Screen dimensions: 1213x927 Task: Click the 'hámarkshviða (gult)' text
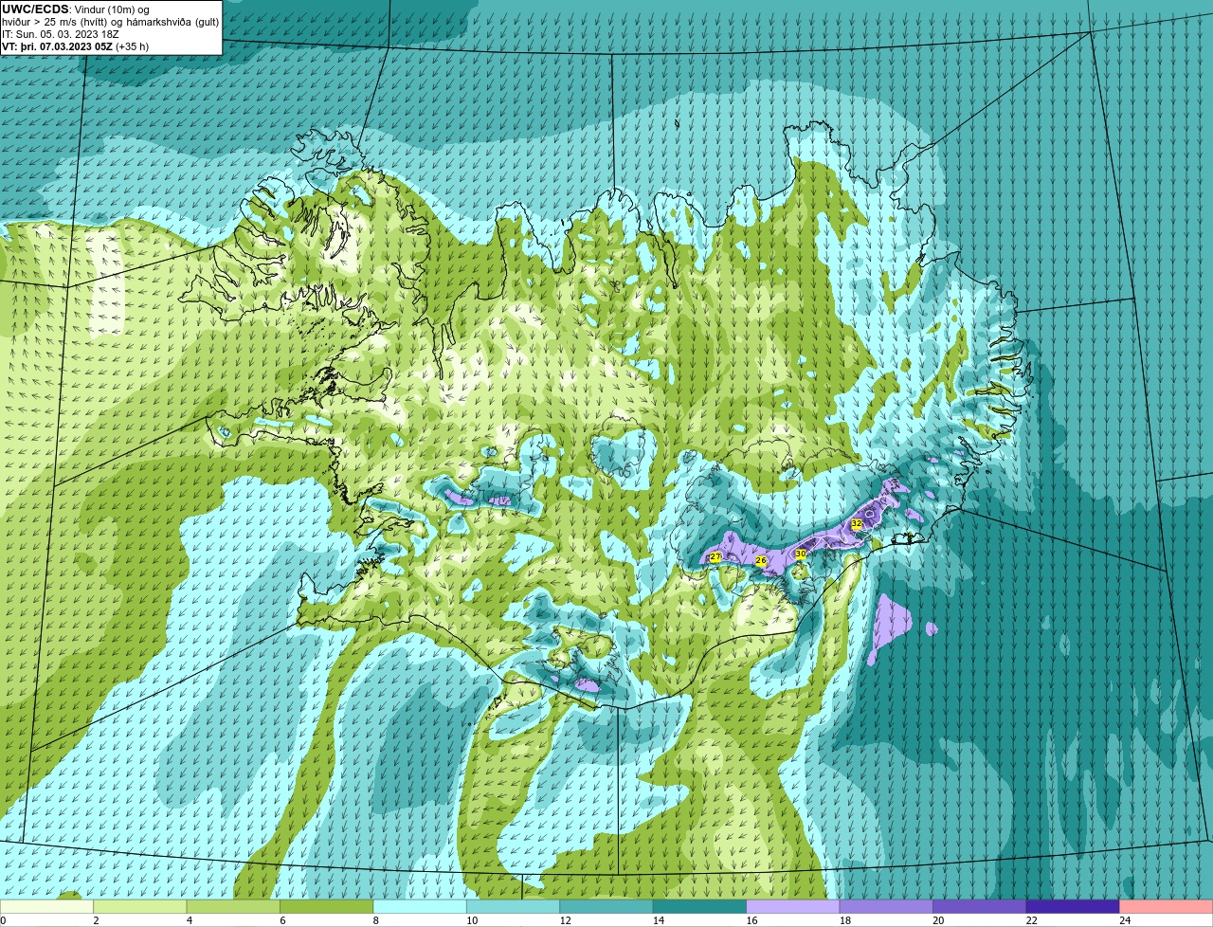[x=174, y=21]
